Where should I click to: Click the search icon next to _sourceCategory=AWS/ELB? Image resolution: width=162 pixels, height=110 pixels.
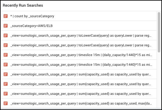(5, 26)
